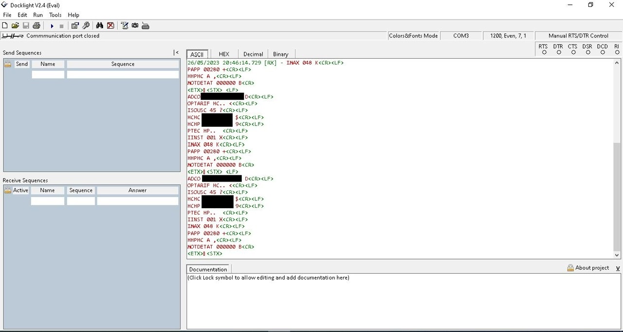Create a new project with the blank page icon
Screen dimensions: 623x332
coord(5,26)
